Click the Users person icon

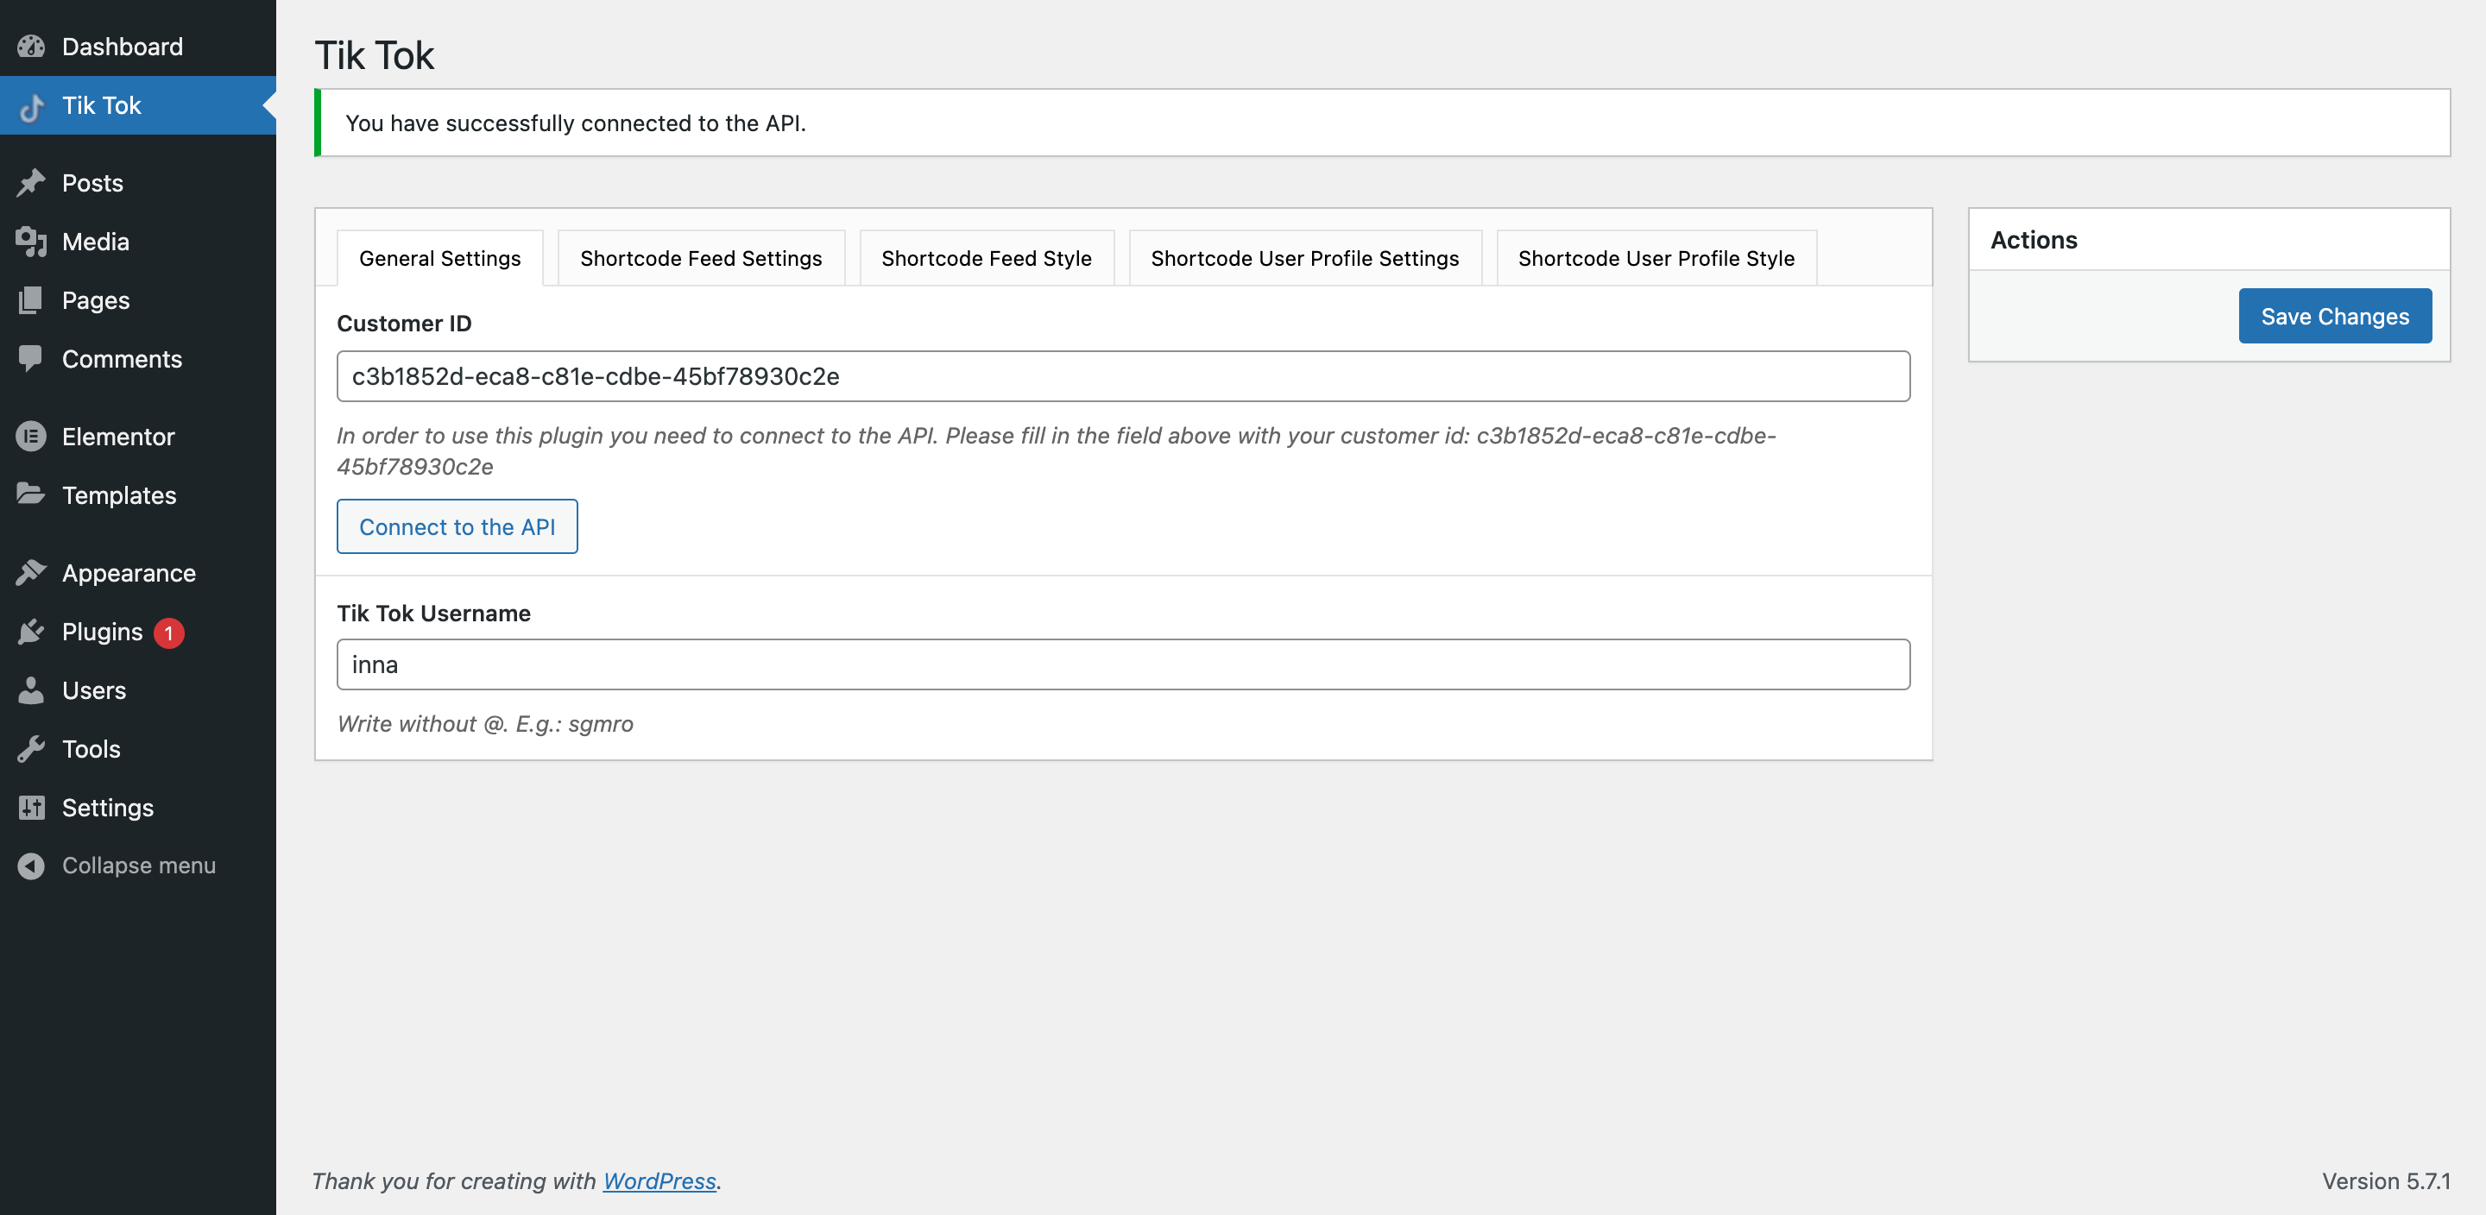tap(31, 690)
